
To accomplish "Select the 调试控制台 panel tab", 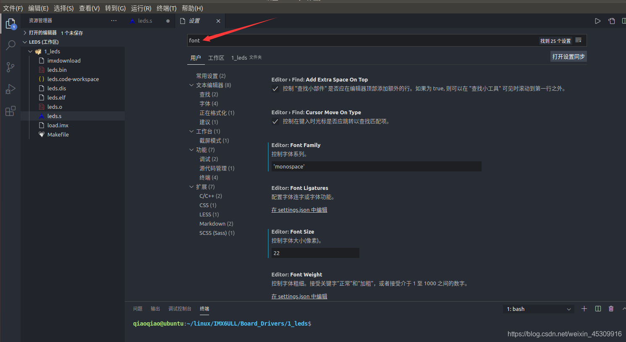I will pos(180,308).
